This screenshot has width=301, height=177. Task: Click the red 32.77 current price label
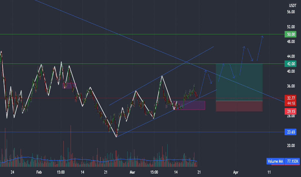coord(290,98)
